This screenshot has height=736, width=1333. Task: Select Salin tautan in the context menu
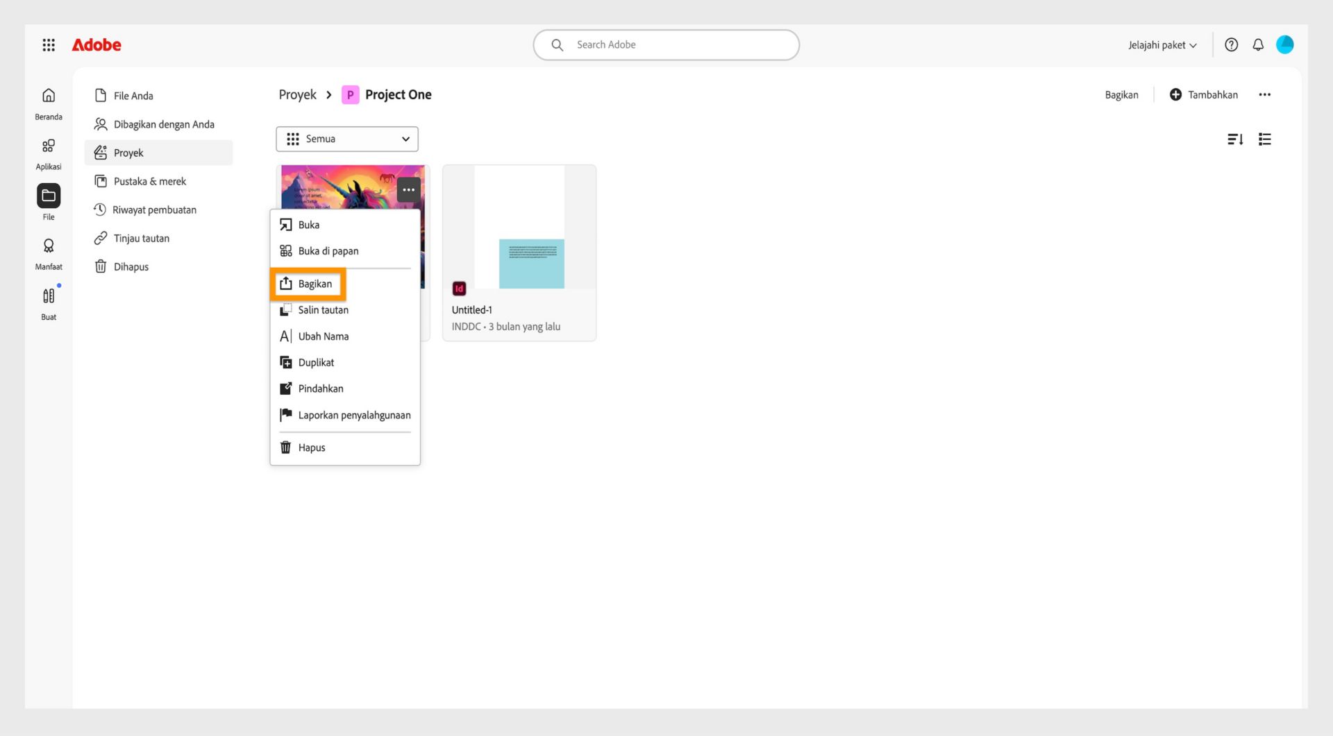tap(323, 310)
